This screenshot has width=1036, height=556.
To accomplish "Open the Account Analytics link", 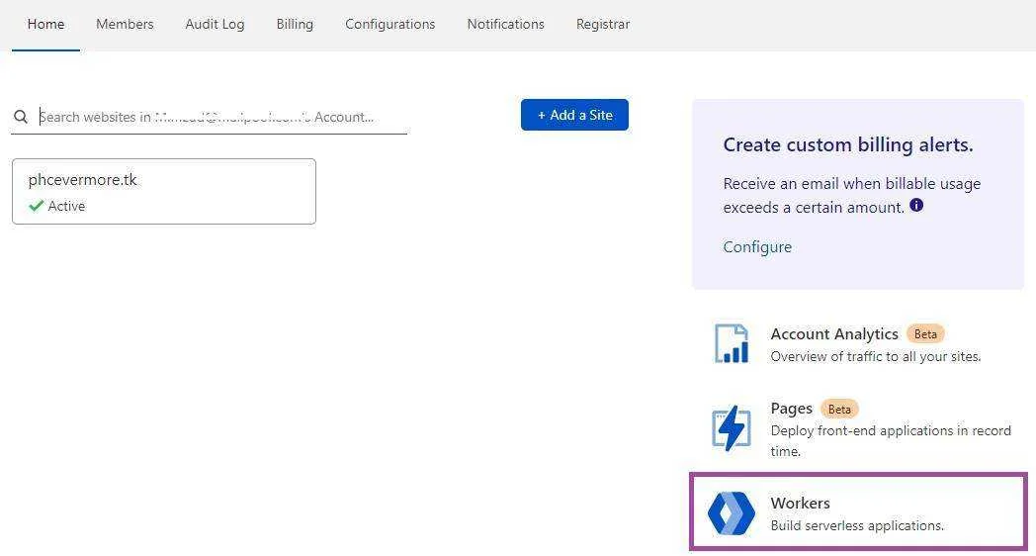I will (x=834, y=333).
